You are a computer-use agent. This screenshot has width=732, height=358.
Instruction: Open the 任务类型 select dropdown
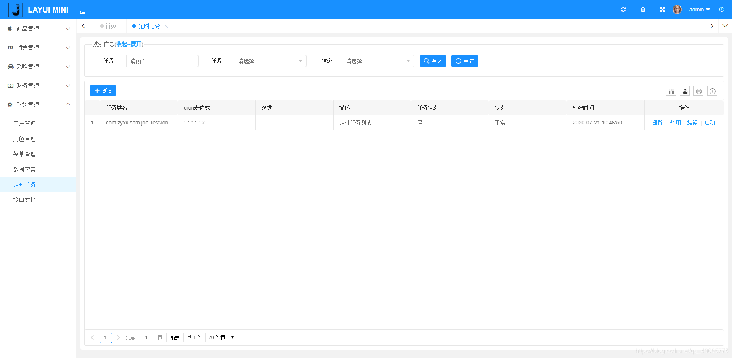coord(270,61)
